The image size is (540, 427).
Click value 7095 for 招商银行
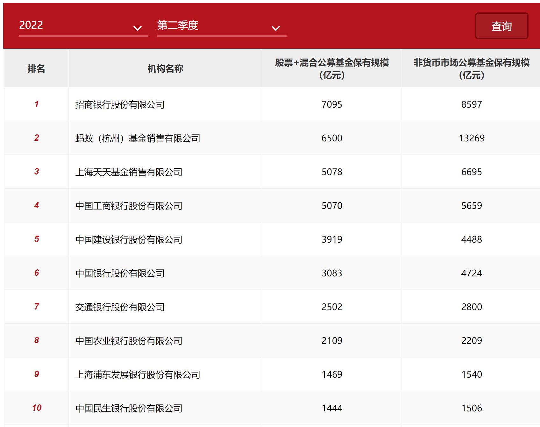pos(332,104)
